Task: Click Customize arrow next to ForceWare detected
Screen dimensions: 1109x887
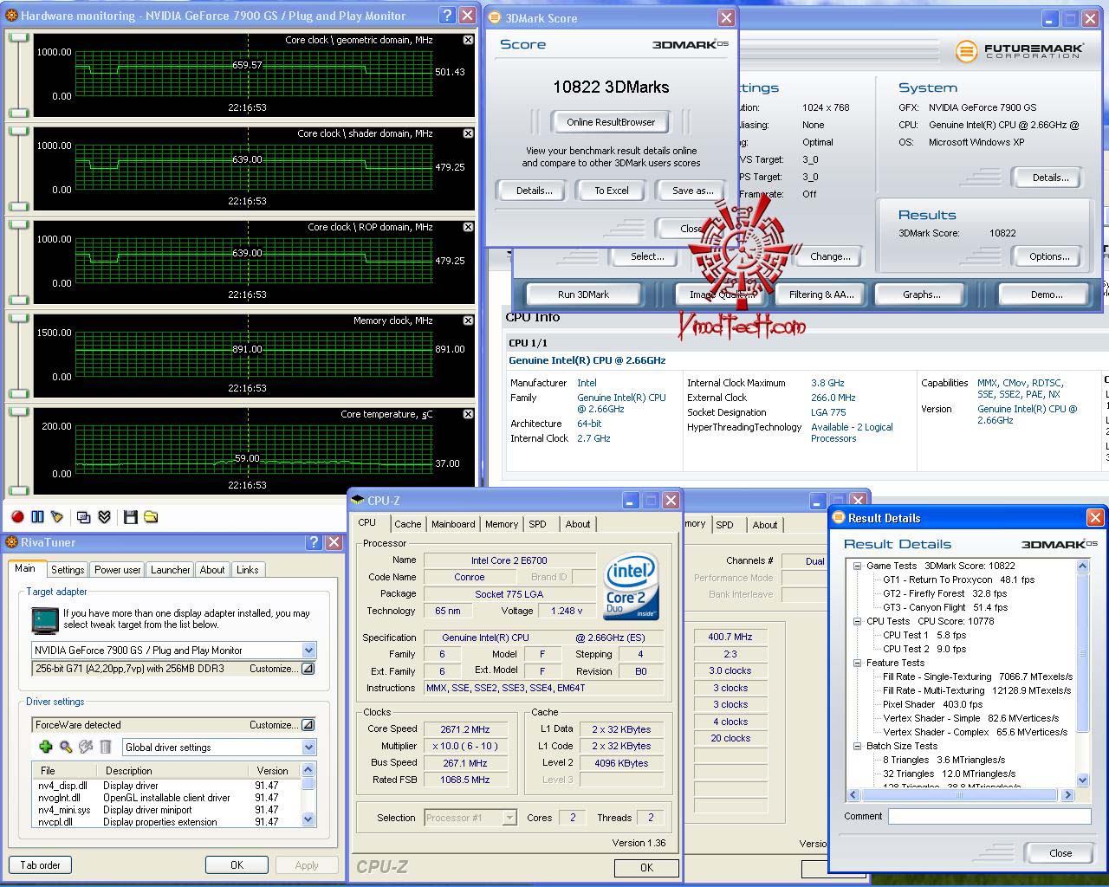Action: 308,725
